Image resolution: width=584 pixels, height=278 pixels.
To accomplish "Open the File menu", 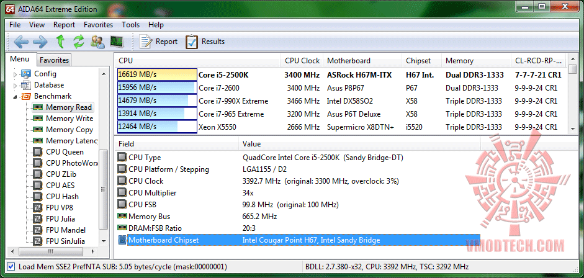I will pyautogui.click(x=15, y=25).
